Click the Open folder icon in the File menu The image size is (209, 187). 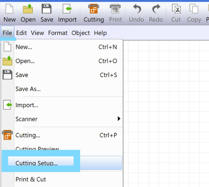click(7, 61)
